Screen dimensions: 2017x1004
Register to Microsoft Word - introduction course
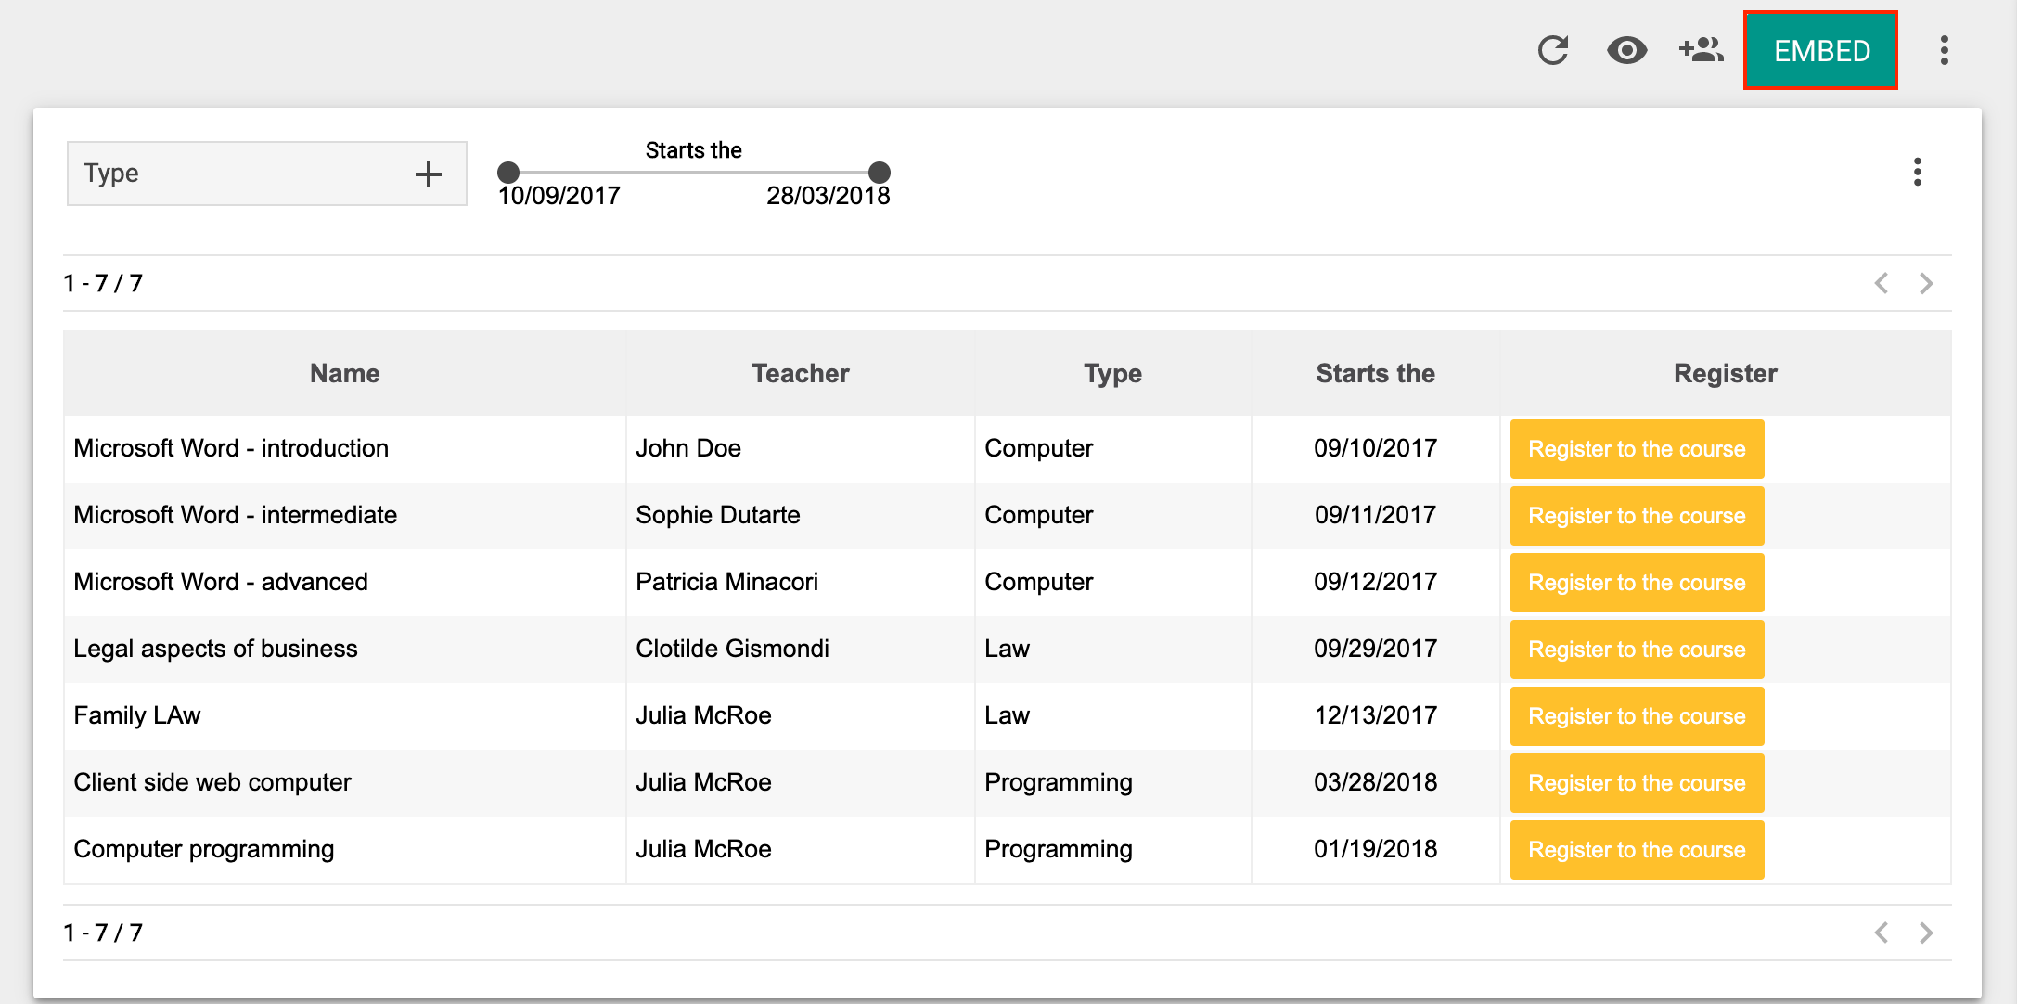click(x=1637, y=449)
